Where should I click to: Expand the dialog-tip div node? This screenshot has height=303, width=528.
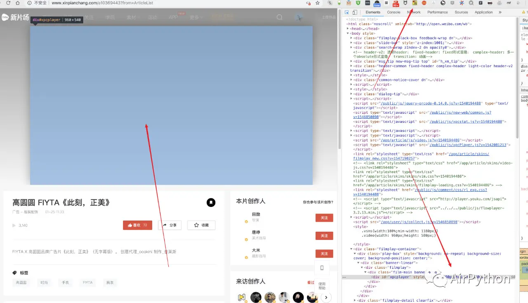click(x=351, y=94)
